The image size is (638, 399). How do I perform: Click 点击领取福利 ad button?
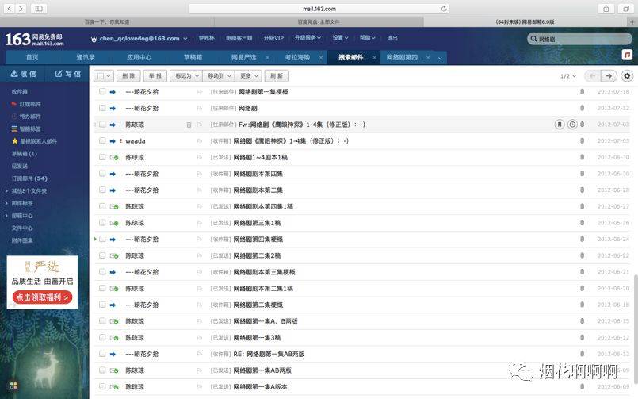(x=42, y=297)
